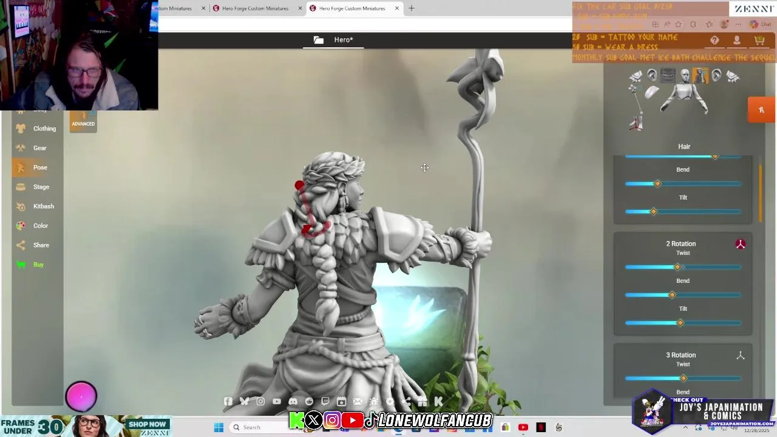Click the orange side panel button
777x437 pixels.
tap(761, 110)
